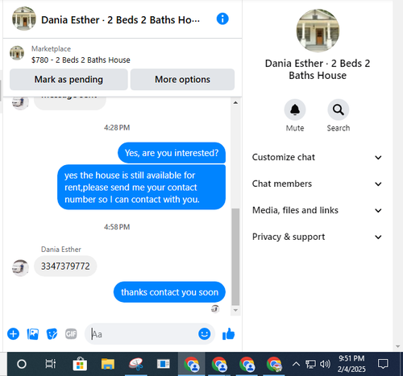Open the Marketplace listing house thumbnail
This screenshot has height=376, width=403.
click(17, 53)
